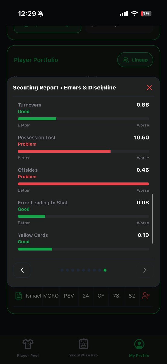Viewport: 167px width, 364px height.
Task: Tap the Wi-Fi status icon
Action: 134,14
